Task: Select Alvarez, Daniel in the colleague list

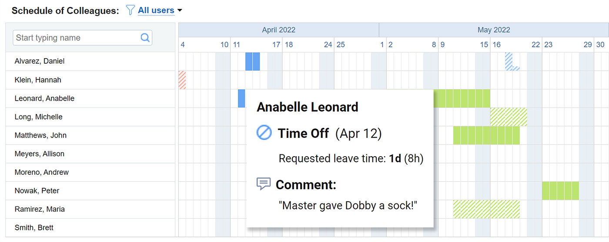Action: [x=39, y=61]
